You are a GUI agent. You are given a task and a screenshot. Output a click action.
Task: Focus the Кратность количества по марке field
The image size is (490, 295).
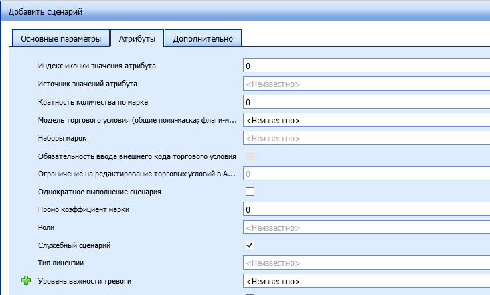[x=365, y=103]
